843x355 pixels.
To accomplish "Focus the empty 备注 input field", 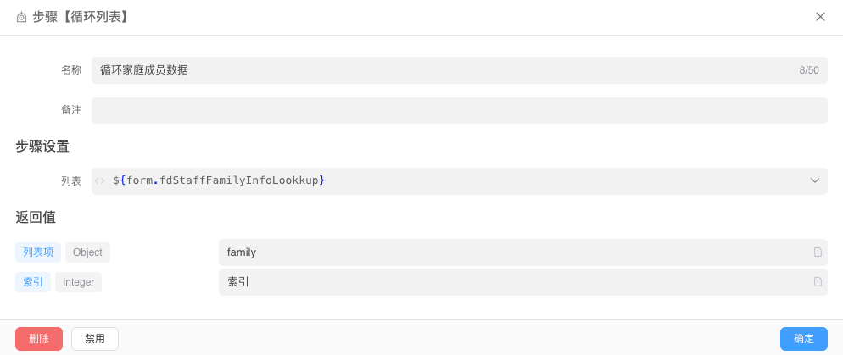I will (459, 111).
